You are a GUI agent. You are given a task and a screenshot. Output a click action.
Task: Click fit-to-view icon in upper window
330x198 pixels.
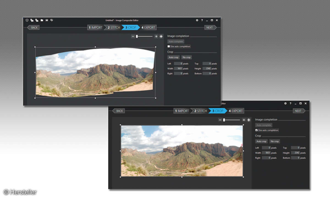pos(161,36)
